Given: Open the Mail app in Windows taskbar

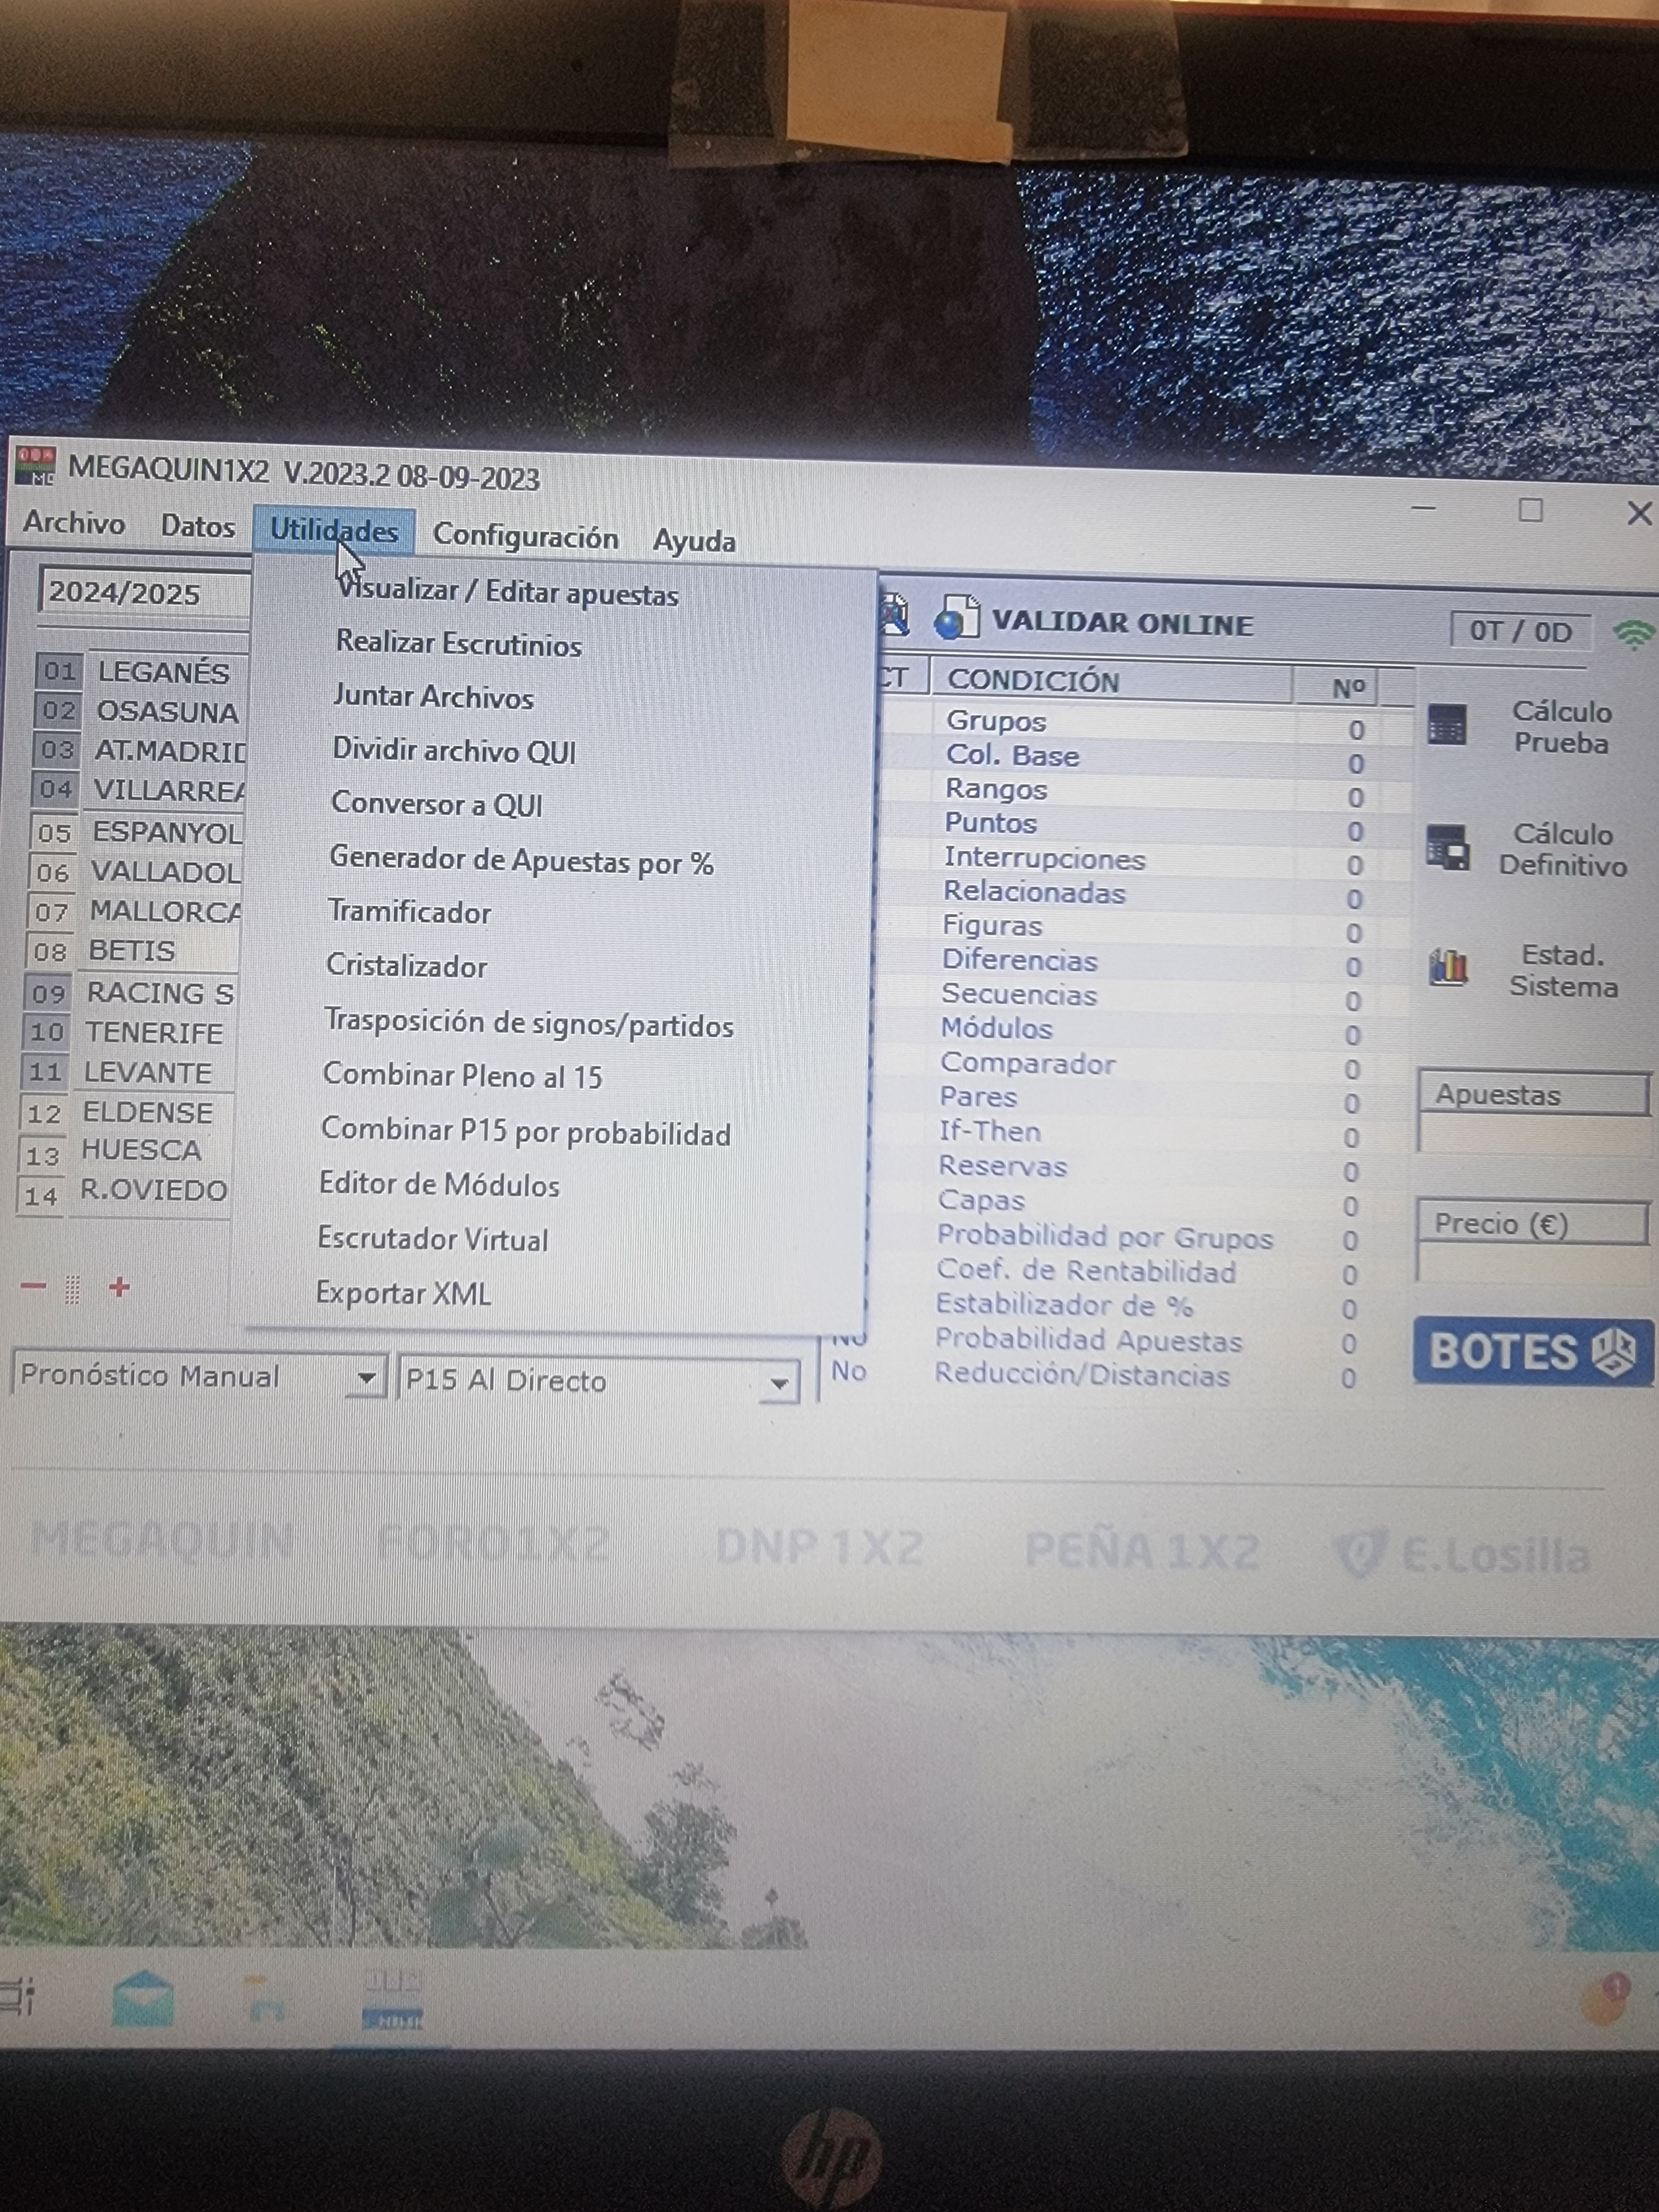Looking at the screenshot, I should (x=143, y=1999).
